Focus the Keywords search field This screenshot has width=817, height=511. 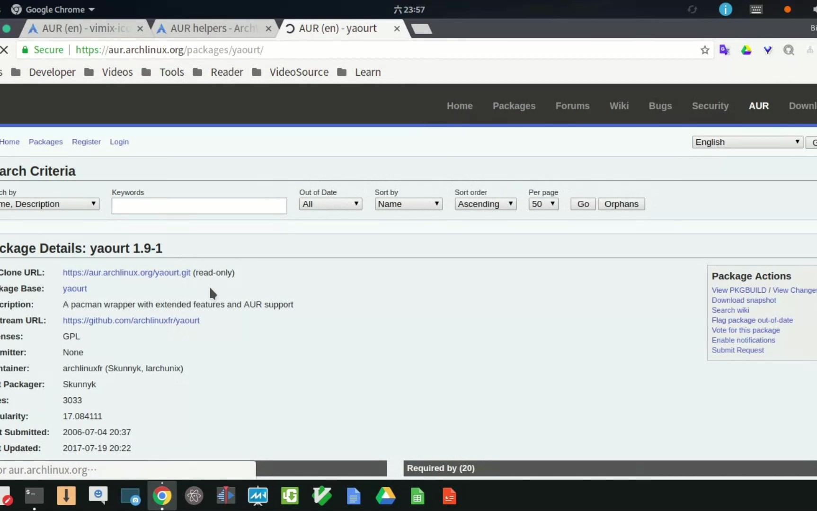click(x=199, y=206)
